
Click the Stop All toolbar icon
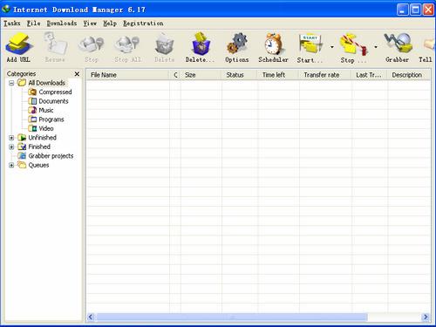(127, 44)
